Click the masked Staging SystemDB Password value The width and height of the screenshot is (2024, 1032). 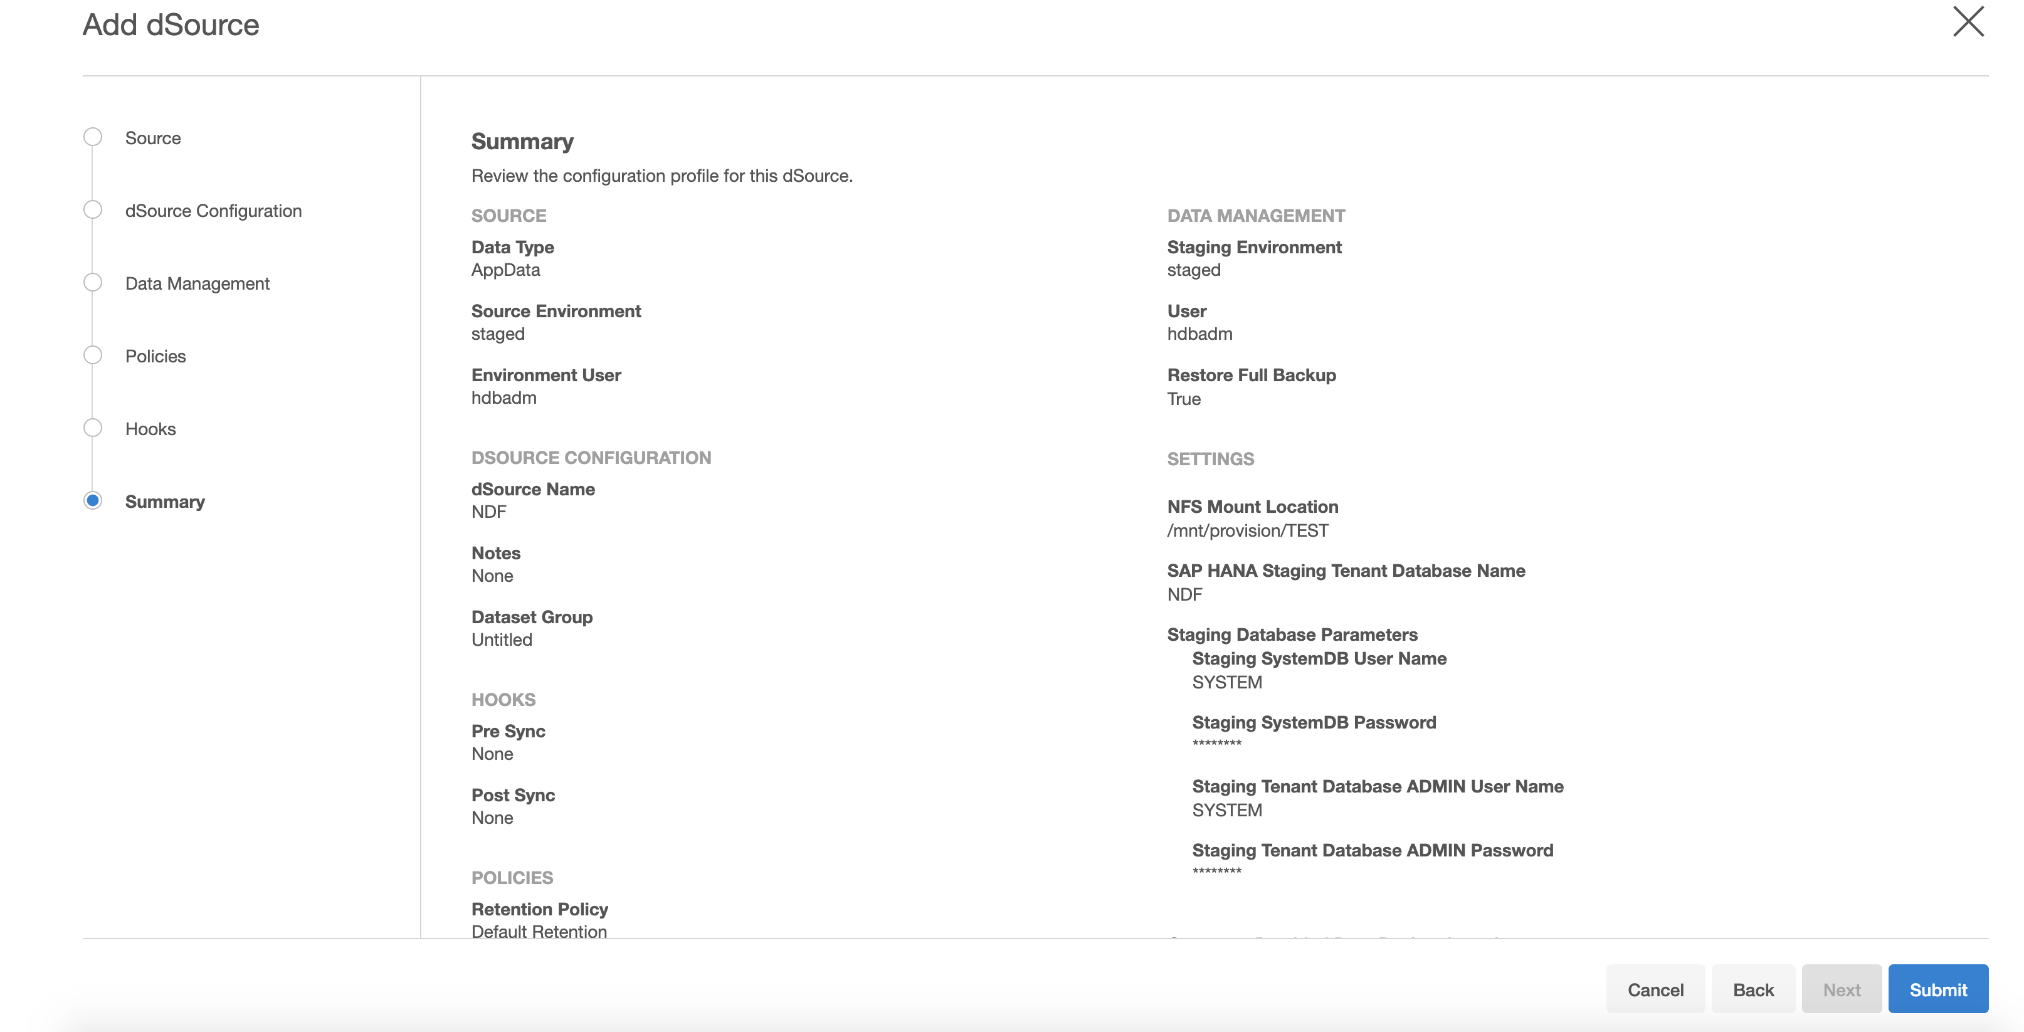(1216, 744)
